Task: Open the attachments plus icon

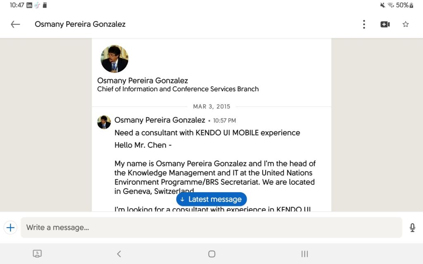Action: point(10,227)
